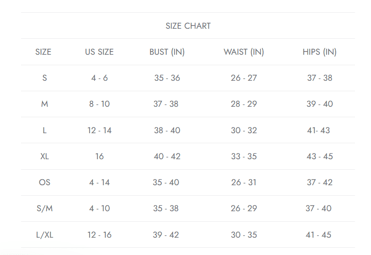371x255 pixels.
Task: Click waist value 26 - 31
Action: coord(244,182)
